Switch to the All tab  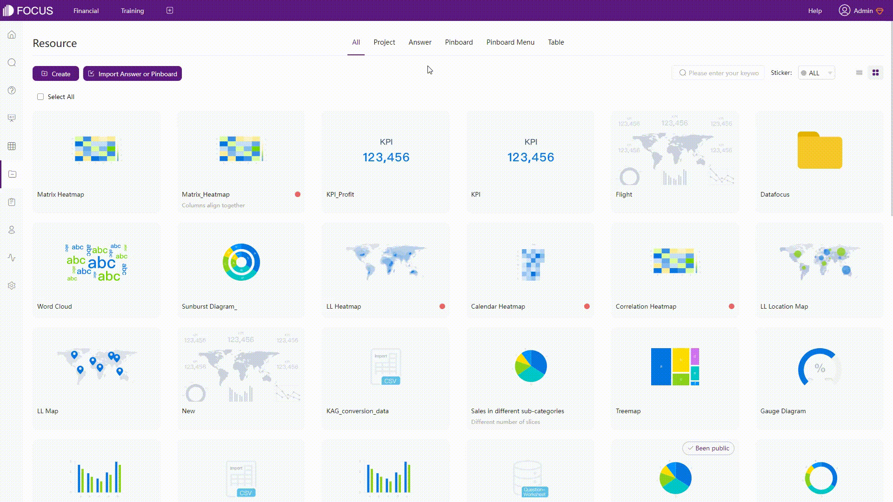click(x=356, y=42)
